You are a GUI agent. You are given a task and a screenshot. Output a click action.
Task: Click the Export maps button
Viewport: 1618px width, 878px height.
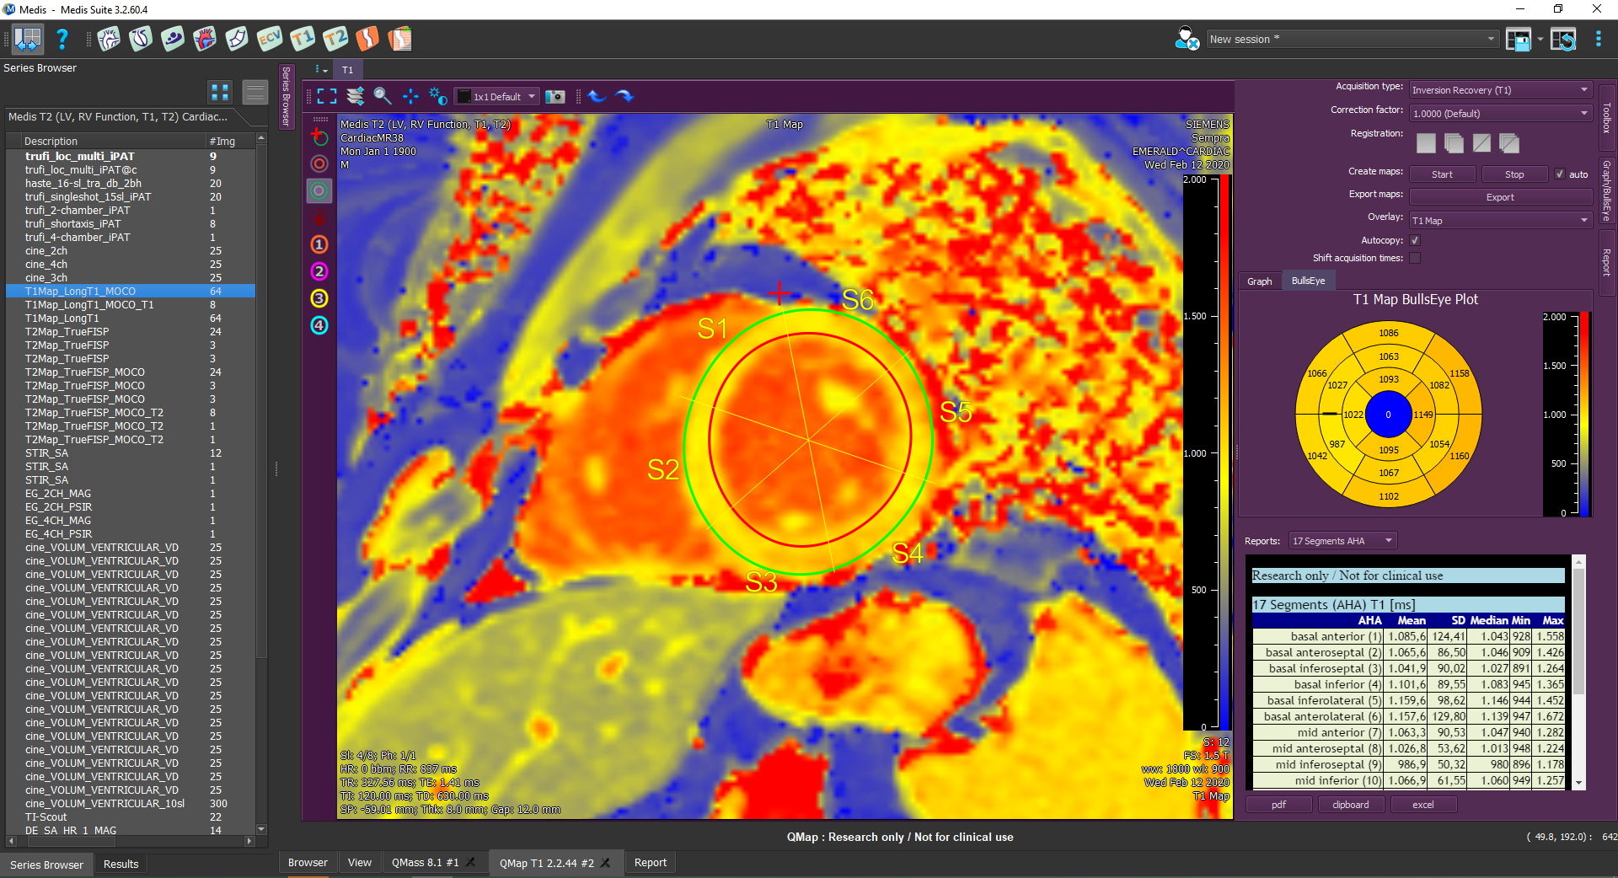pyautogui.click(x=1499, y=197)
